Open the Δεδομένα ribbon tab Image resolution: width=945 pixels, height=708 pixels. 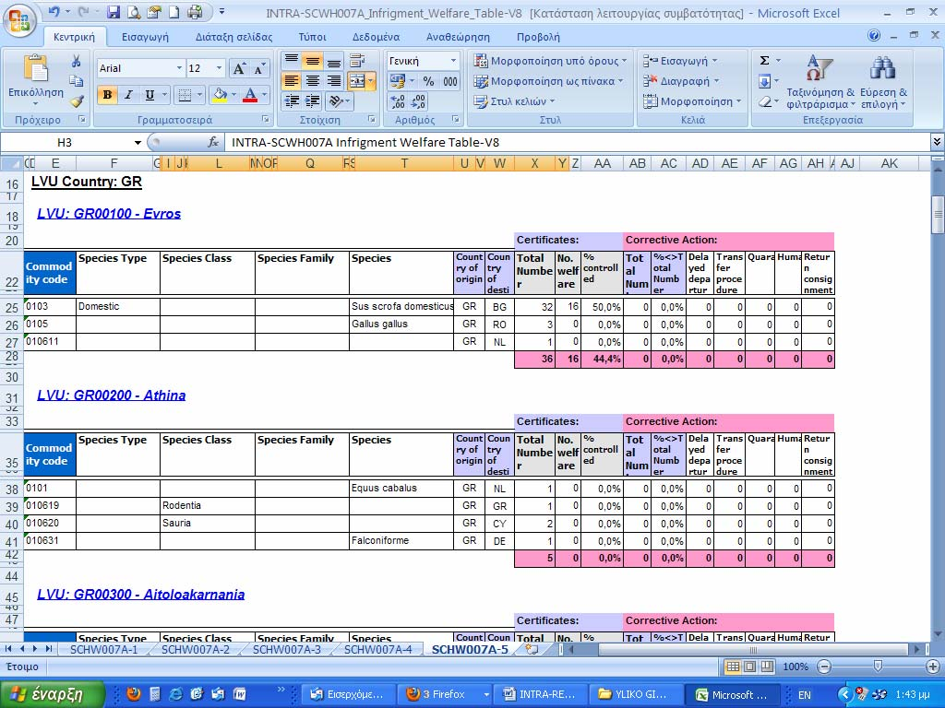[x=377, y=37]
